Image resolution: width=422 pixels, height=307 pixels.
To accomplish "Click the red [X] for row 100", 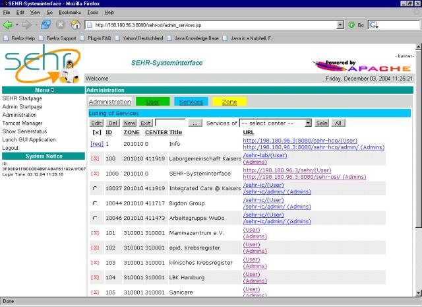I will pyautogui.click(x=95, y=158).
